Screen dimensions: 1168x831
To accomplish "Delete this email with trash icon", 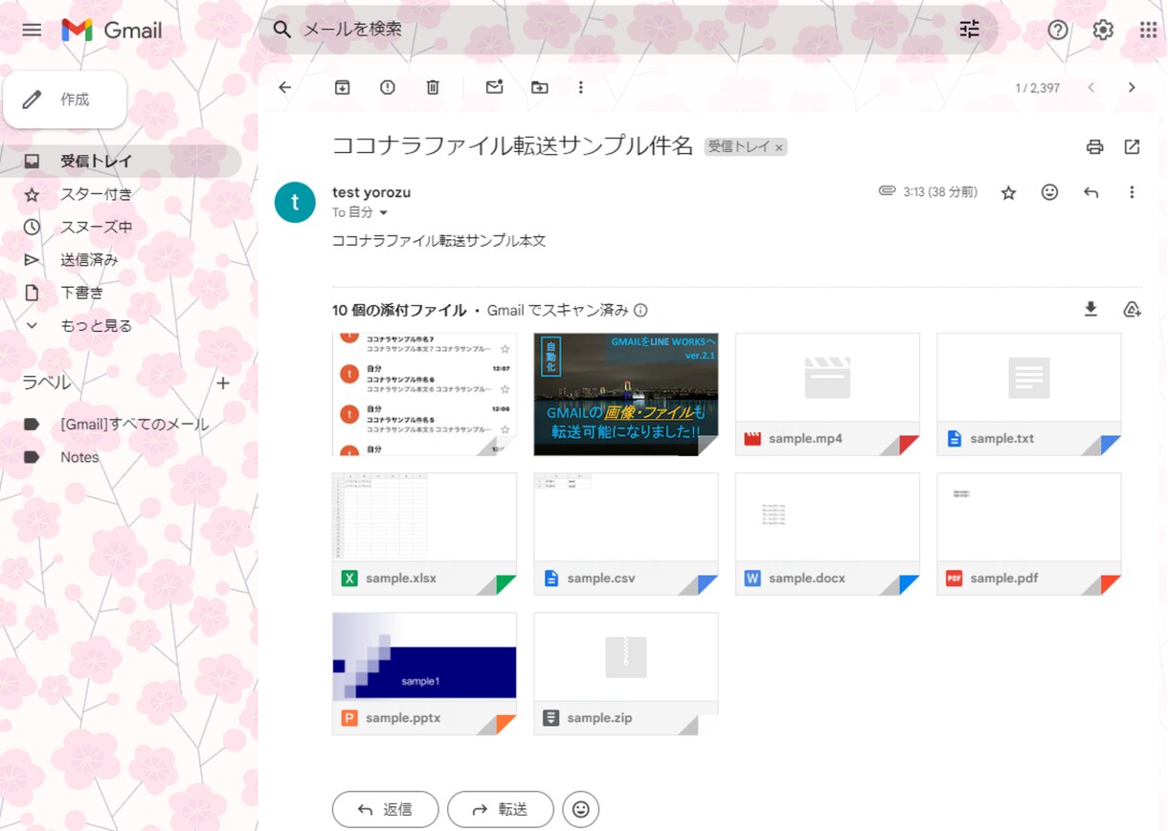I will click(433, 87).
